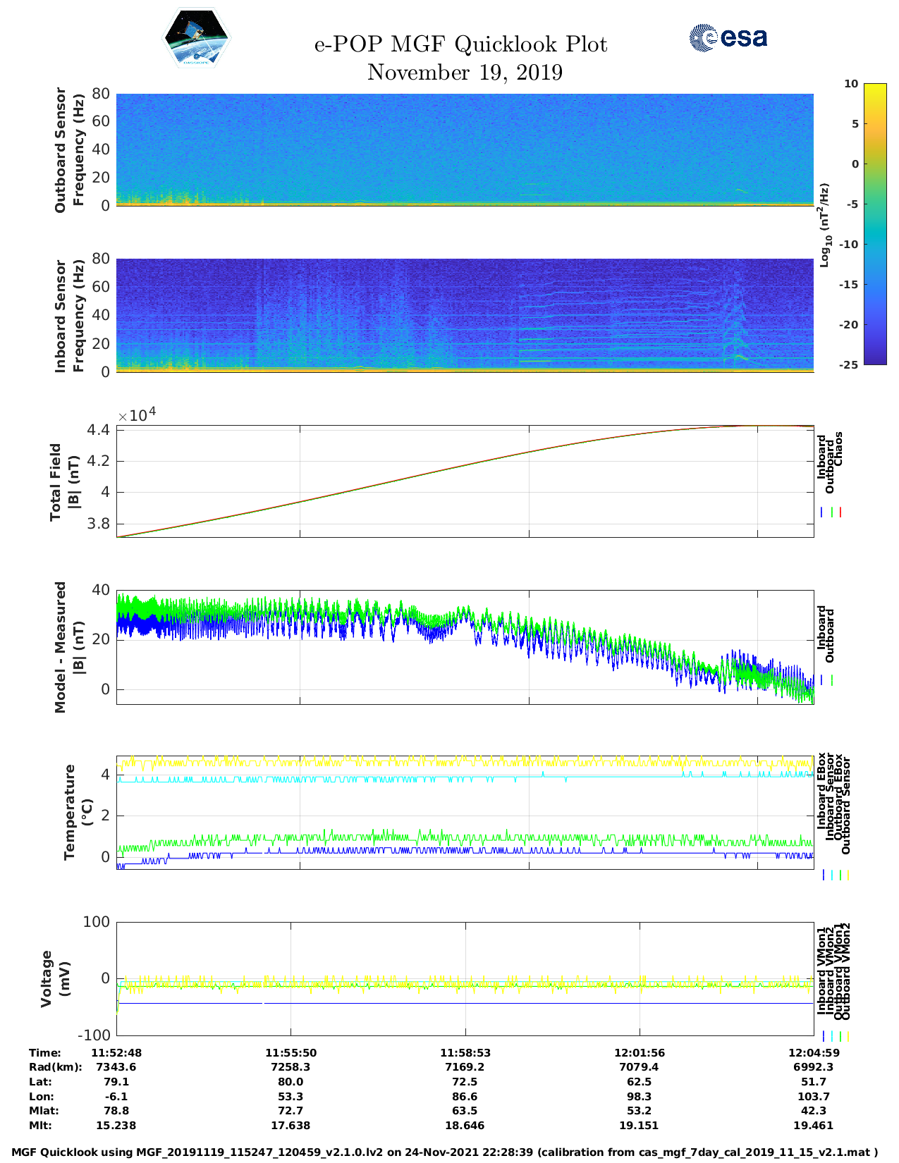
Task: Click the CASSIOPE hexagon satellite logo
Action: (x=197, y=37)
